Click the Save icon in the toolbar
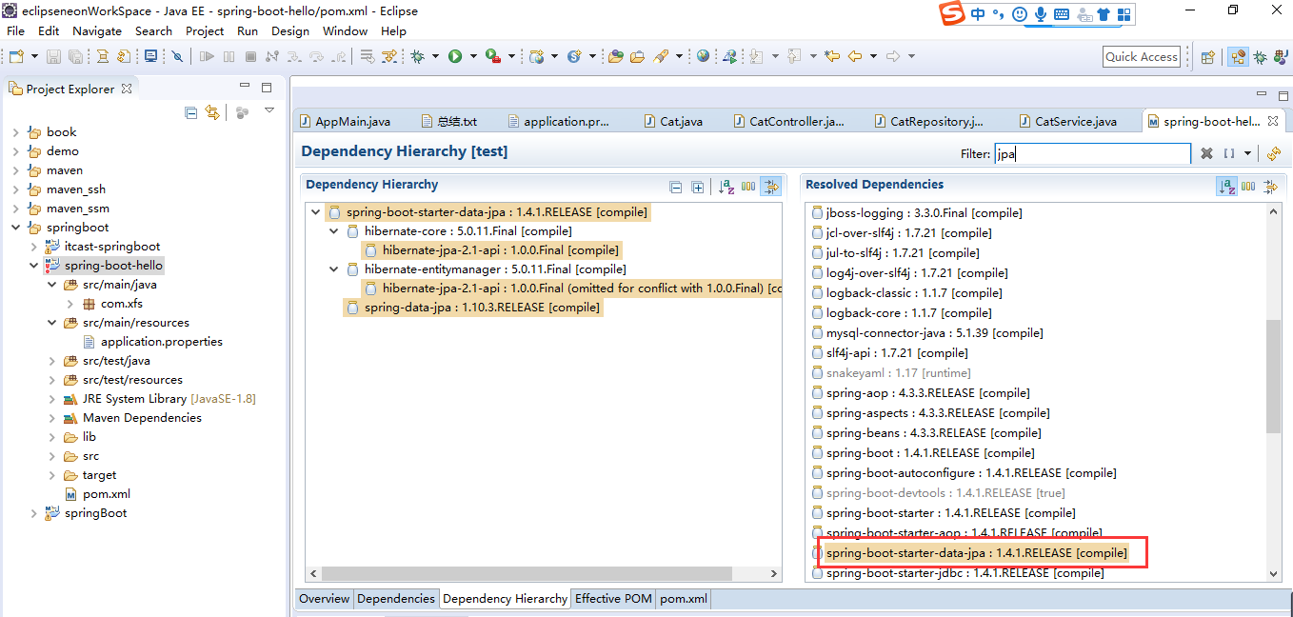 [52, 55]
